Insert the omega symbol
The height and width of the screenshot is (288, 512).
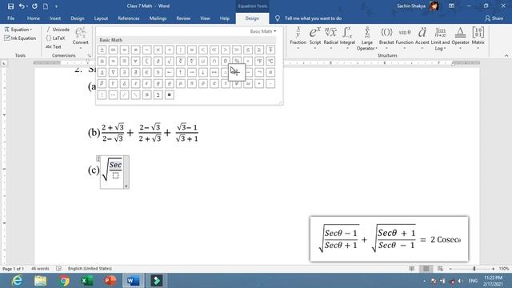248,83
